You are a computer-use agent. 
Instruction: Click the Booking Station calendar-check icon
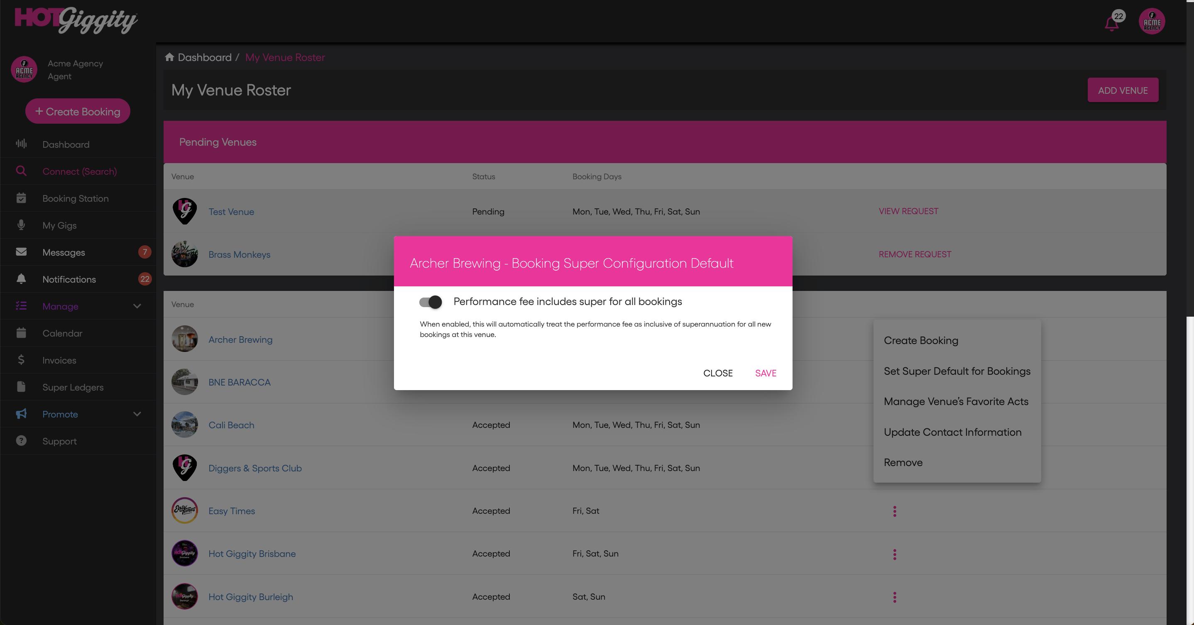pos(21,198)
